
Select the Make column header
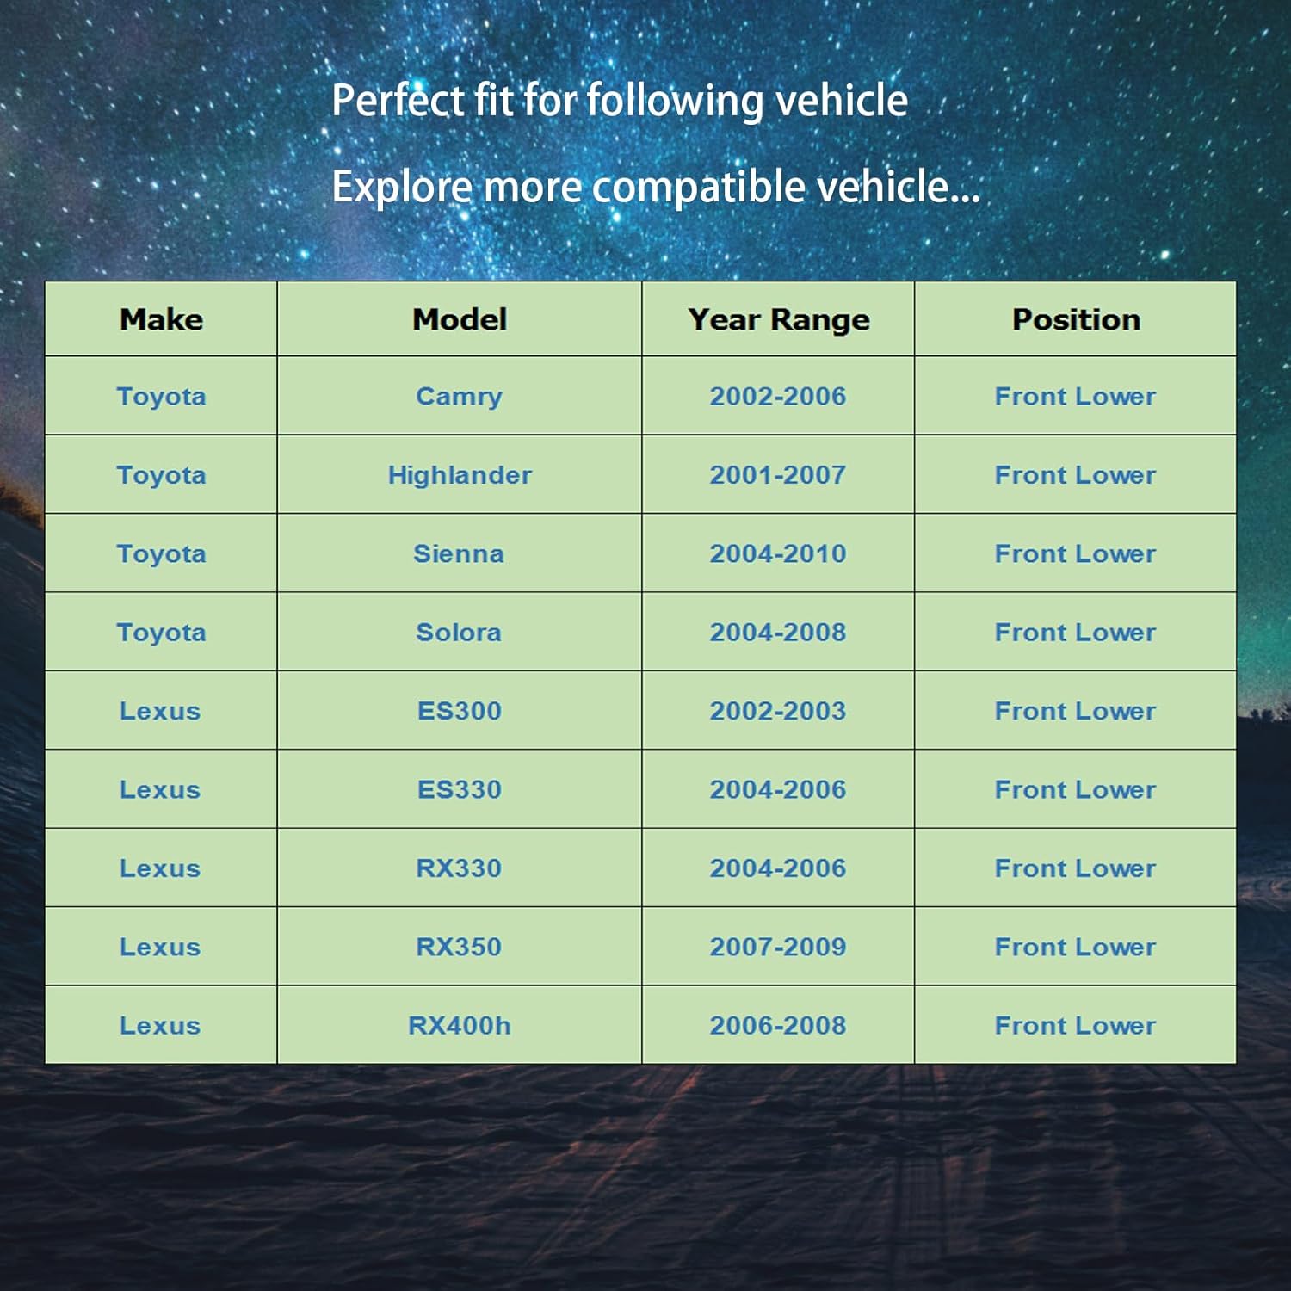tap(162, 319)
